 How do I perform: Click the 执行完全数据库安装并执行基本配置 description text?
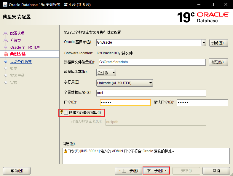(x=94, y=32)
